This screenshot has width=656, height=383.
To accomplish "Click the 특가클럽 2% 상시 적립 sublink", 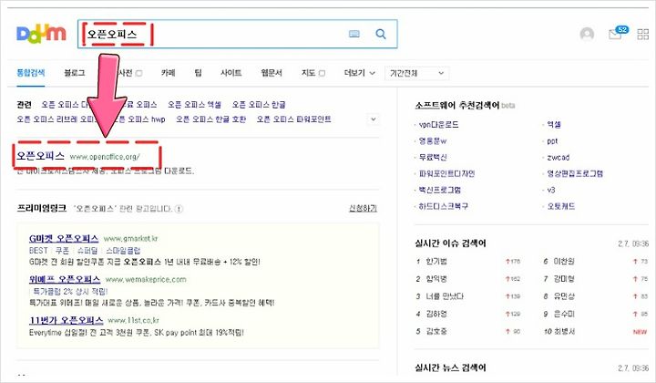I will (70, 291).
